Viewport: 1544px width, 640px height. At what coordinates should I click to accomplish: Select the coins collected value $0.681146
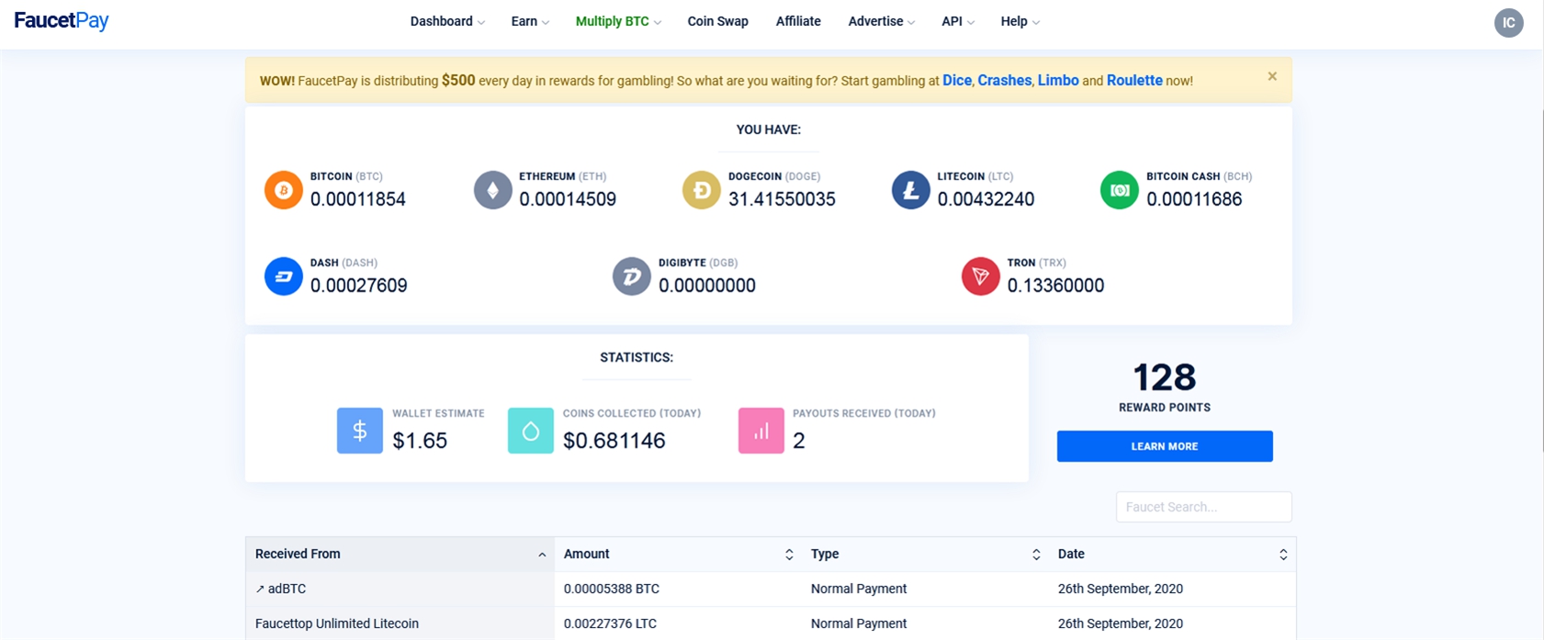(x=614, y=441)
